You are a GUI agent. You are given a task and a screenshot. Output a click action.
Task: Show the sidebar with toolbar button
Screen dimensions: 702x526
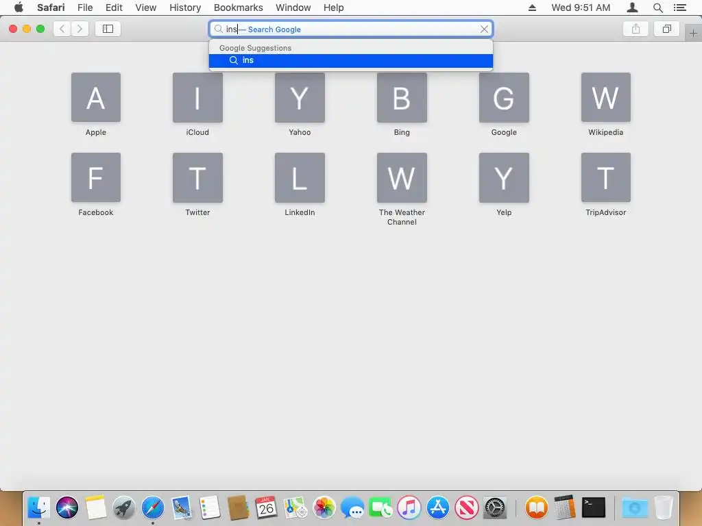[108, 29]
